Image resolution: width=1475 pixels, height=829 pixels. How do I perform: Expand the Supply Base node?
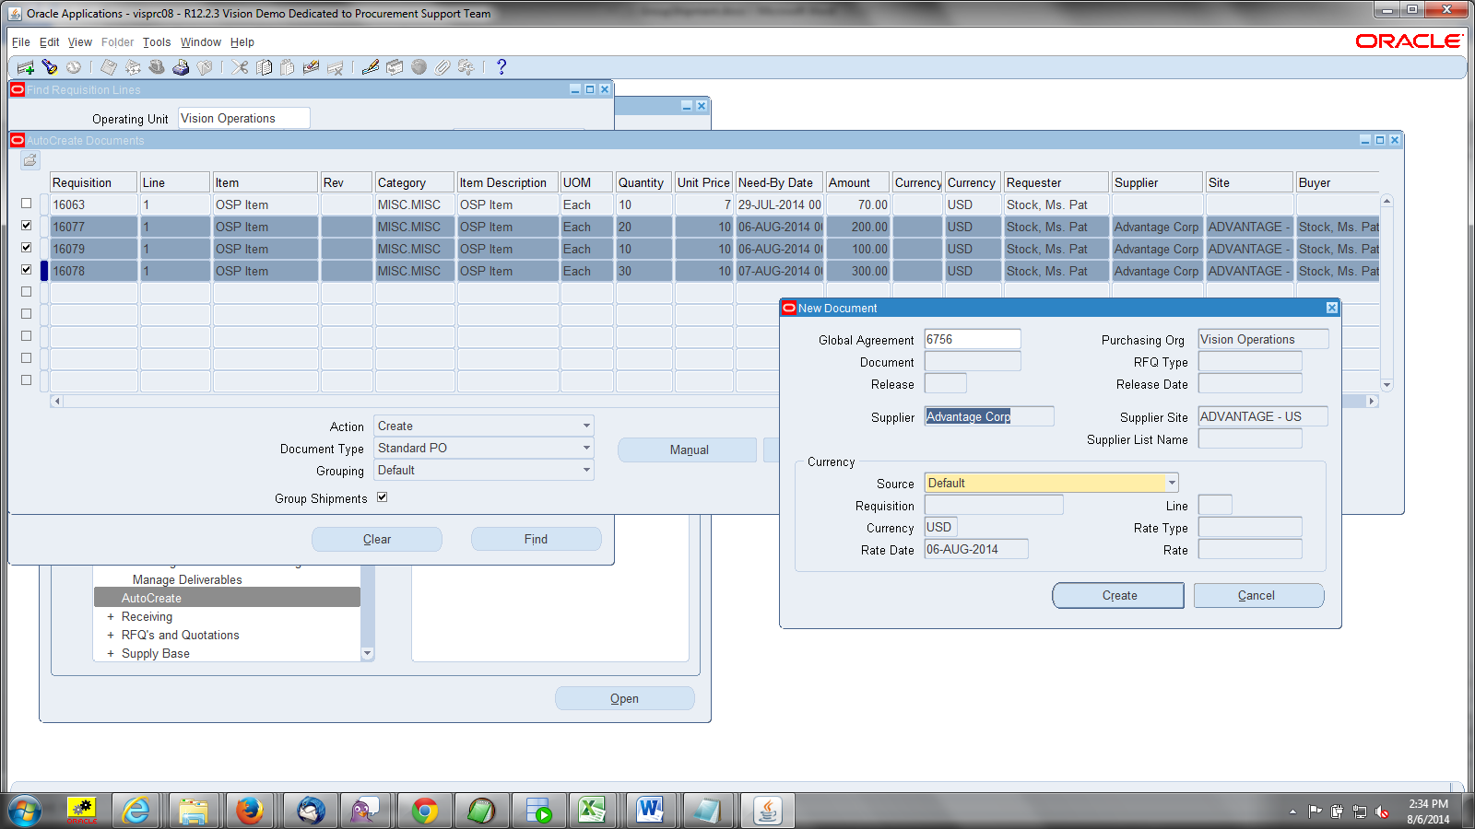click(111, 654)
